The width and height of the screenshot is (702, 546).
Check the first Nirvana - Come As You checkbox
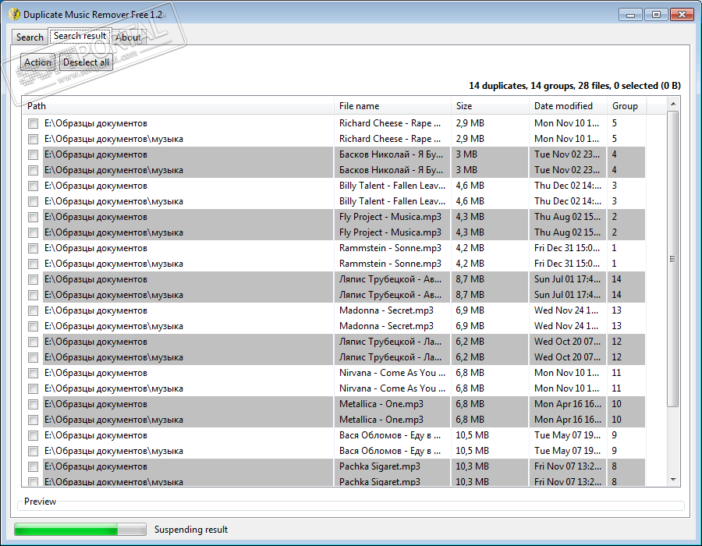(33, 374)
